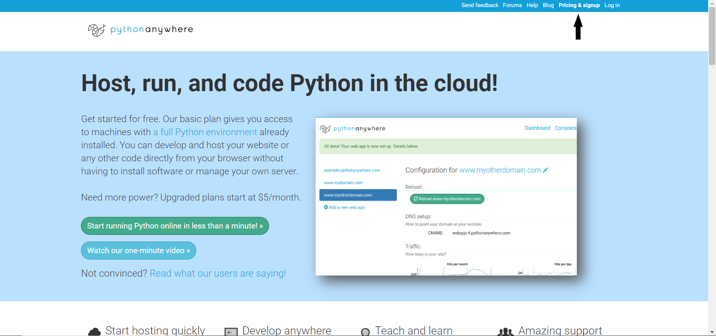The height and width of the screenshot is (336, 716).
Task: Click Start running Python online in less than a minute
Action: coord(175,225)
